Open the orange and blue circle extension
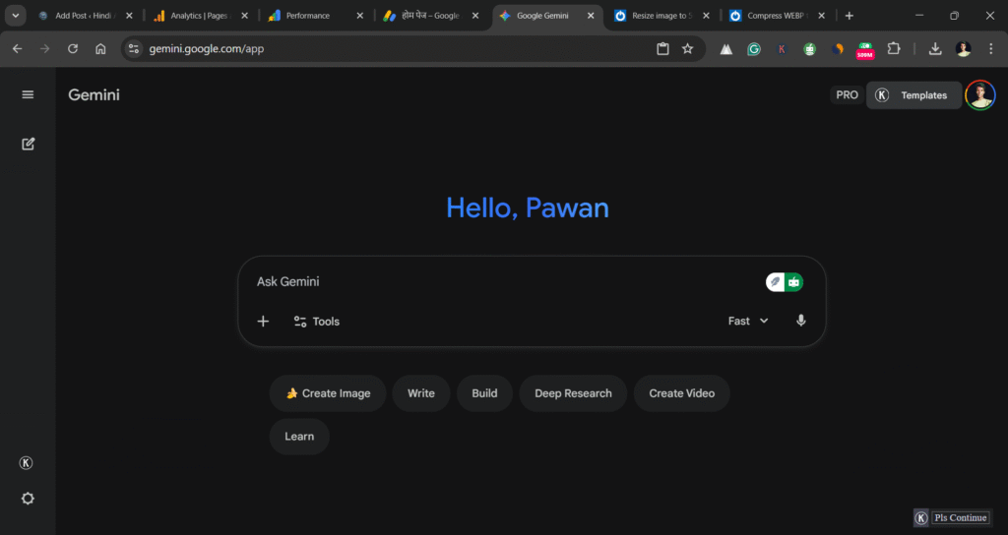 pyautogui.click(x=837, y=49)
